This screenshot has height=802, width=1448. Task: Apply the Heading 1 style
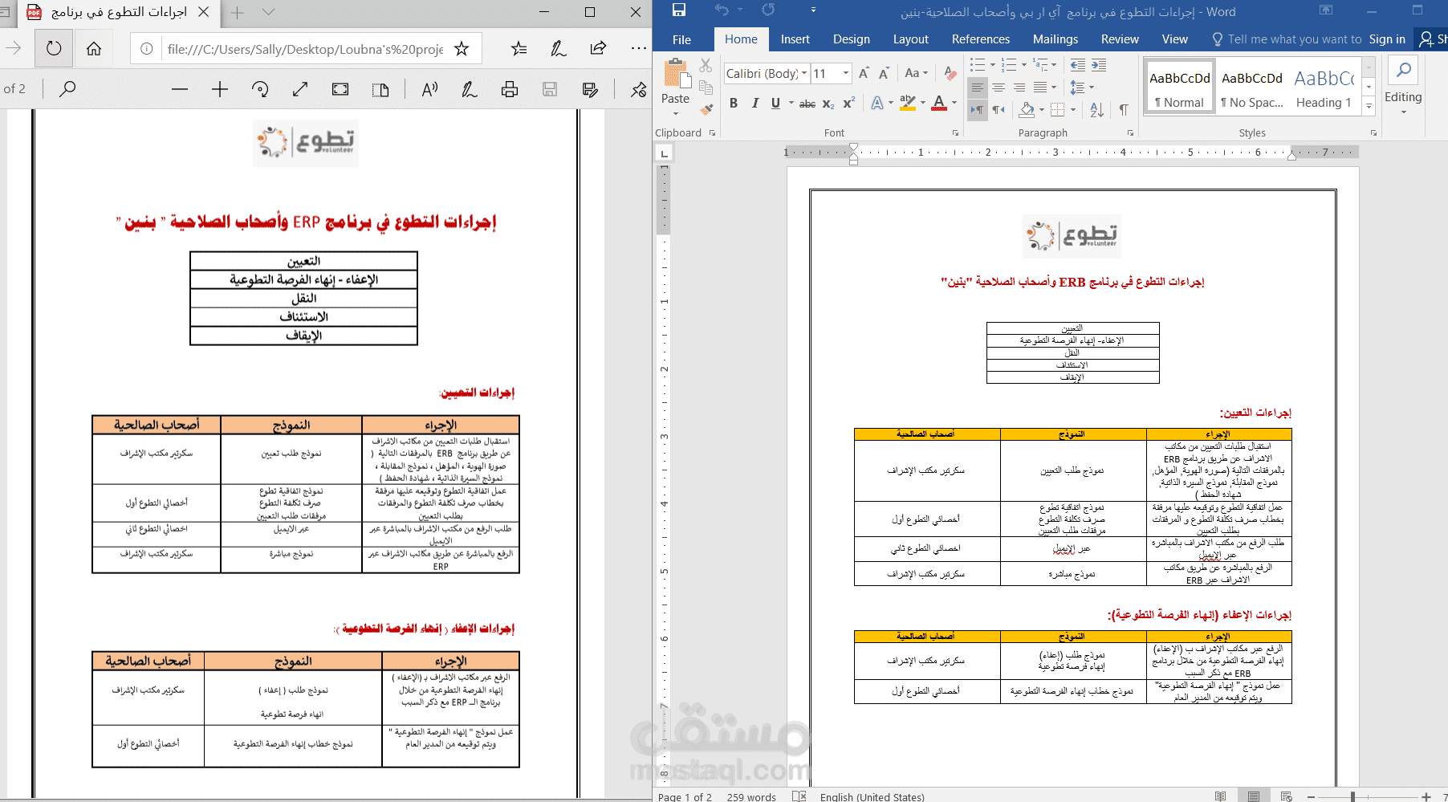(1324, 87)
